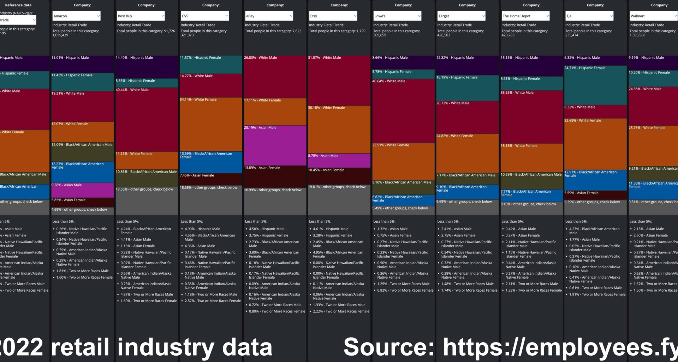Click Etsy's 19.01% other groups segment

[x=339, y=200]
